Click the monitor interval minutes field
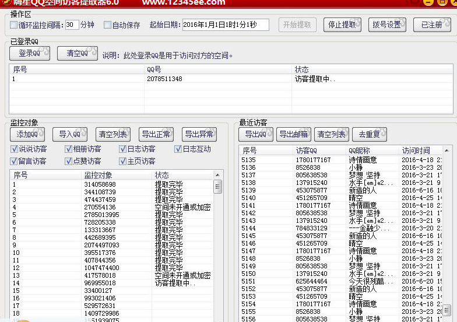The height and width of the screenshot is (322, 457). 72,24
